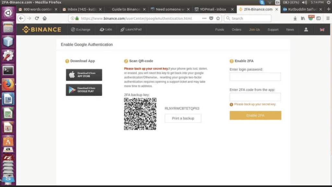This screenshot has height=187, width=332.
Task: Open Labs in Binance header
Action: click(x=106, y=29)
